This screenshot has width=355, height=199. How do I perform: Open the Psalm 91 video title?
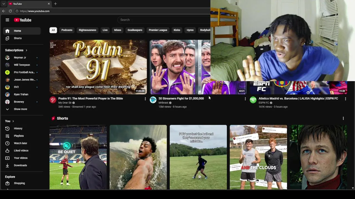click(x=91, y=98)
